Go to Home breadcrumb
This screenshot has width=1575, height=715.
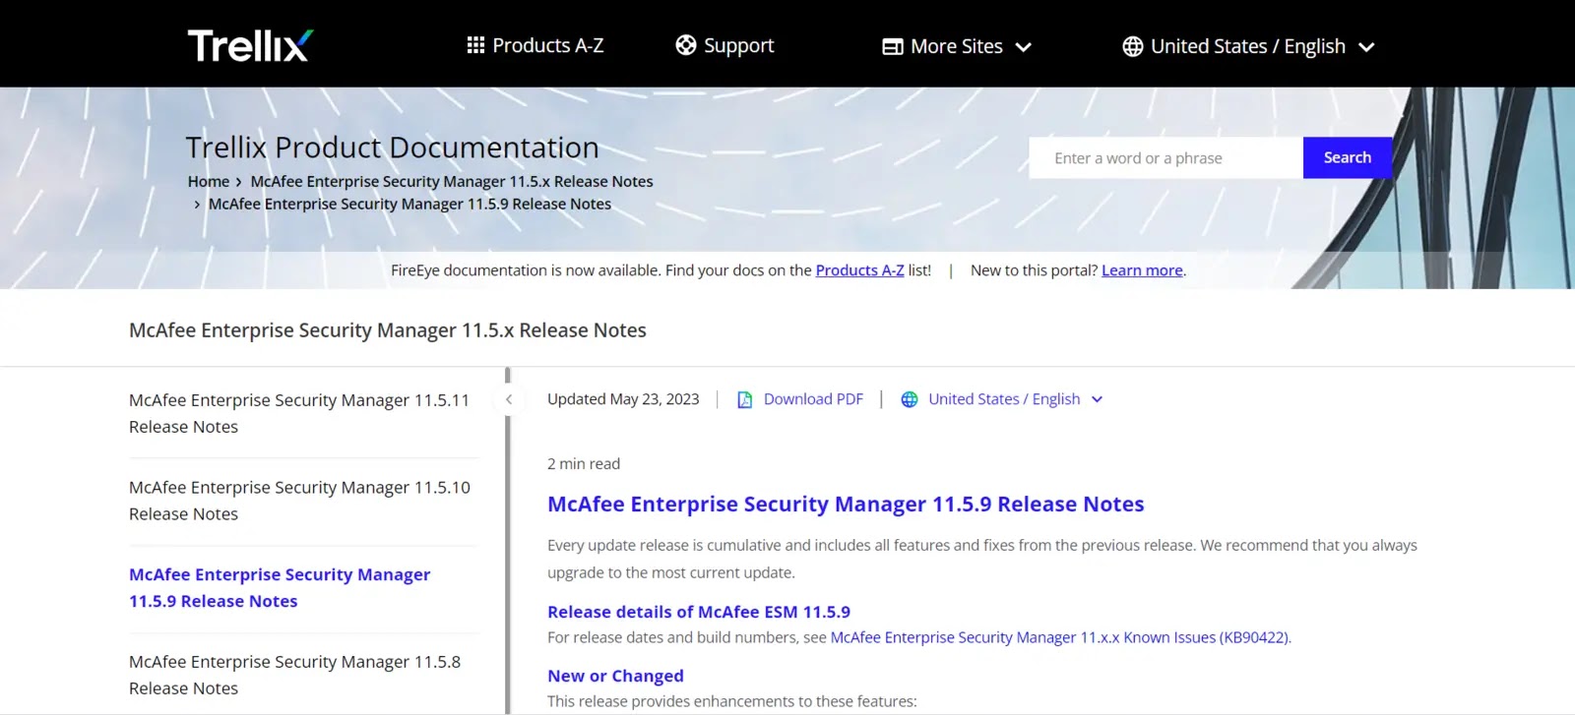pyautogui.click(x=209, y=181)
